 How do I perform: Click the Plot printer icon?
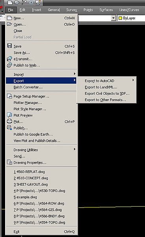point(9,121)
